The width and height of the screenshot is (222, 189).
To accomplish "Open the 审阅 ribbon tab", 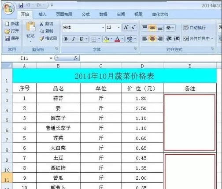I will (x=121, y=15).
